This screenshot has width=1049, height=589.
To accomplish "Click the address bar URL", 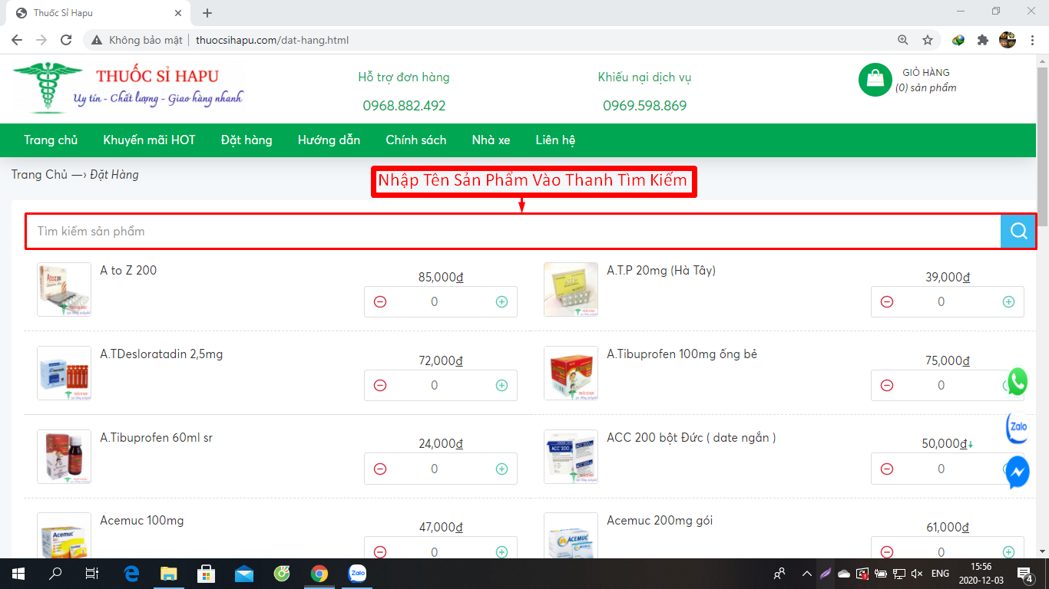I will pos(272,40).
